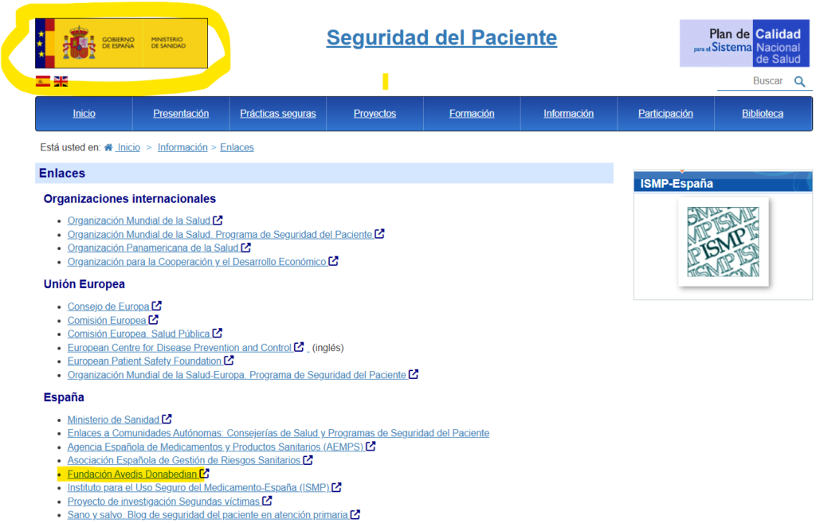Click the external link icon beside Consejo de Europa

(157, 305)
